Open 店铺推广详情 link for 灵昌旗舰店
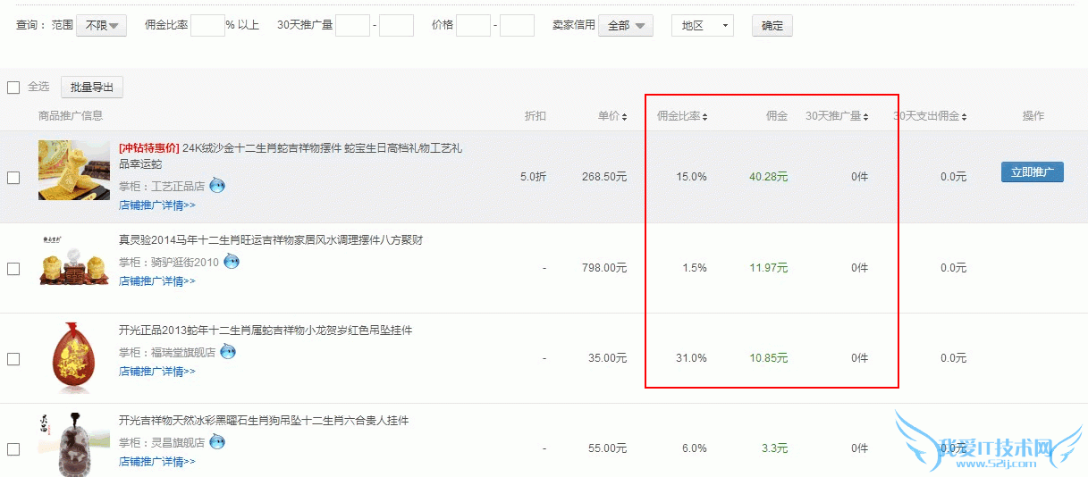The height and width of the screenshot is (477, 1088). 157,462
